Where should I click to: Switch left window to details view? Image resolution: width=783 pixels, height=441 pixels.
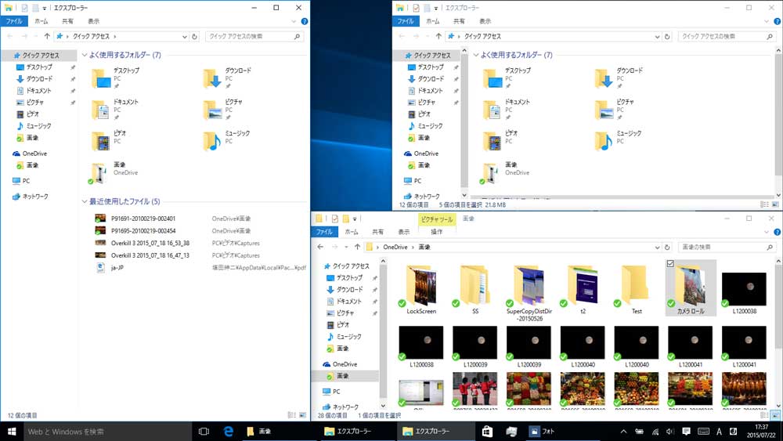[291, 415]
